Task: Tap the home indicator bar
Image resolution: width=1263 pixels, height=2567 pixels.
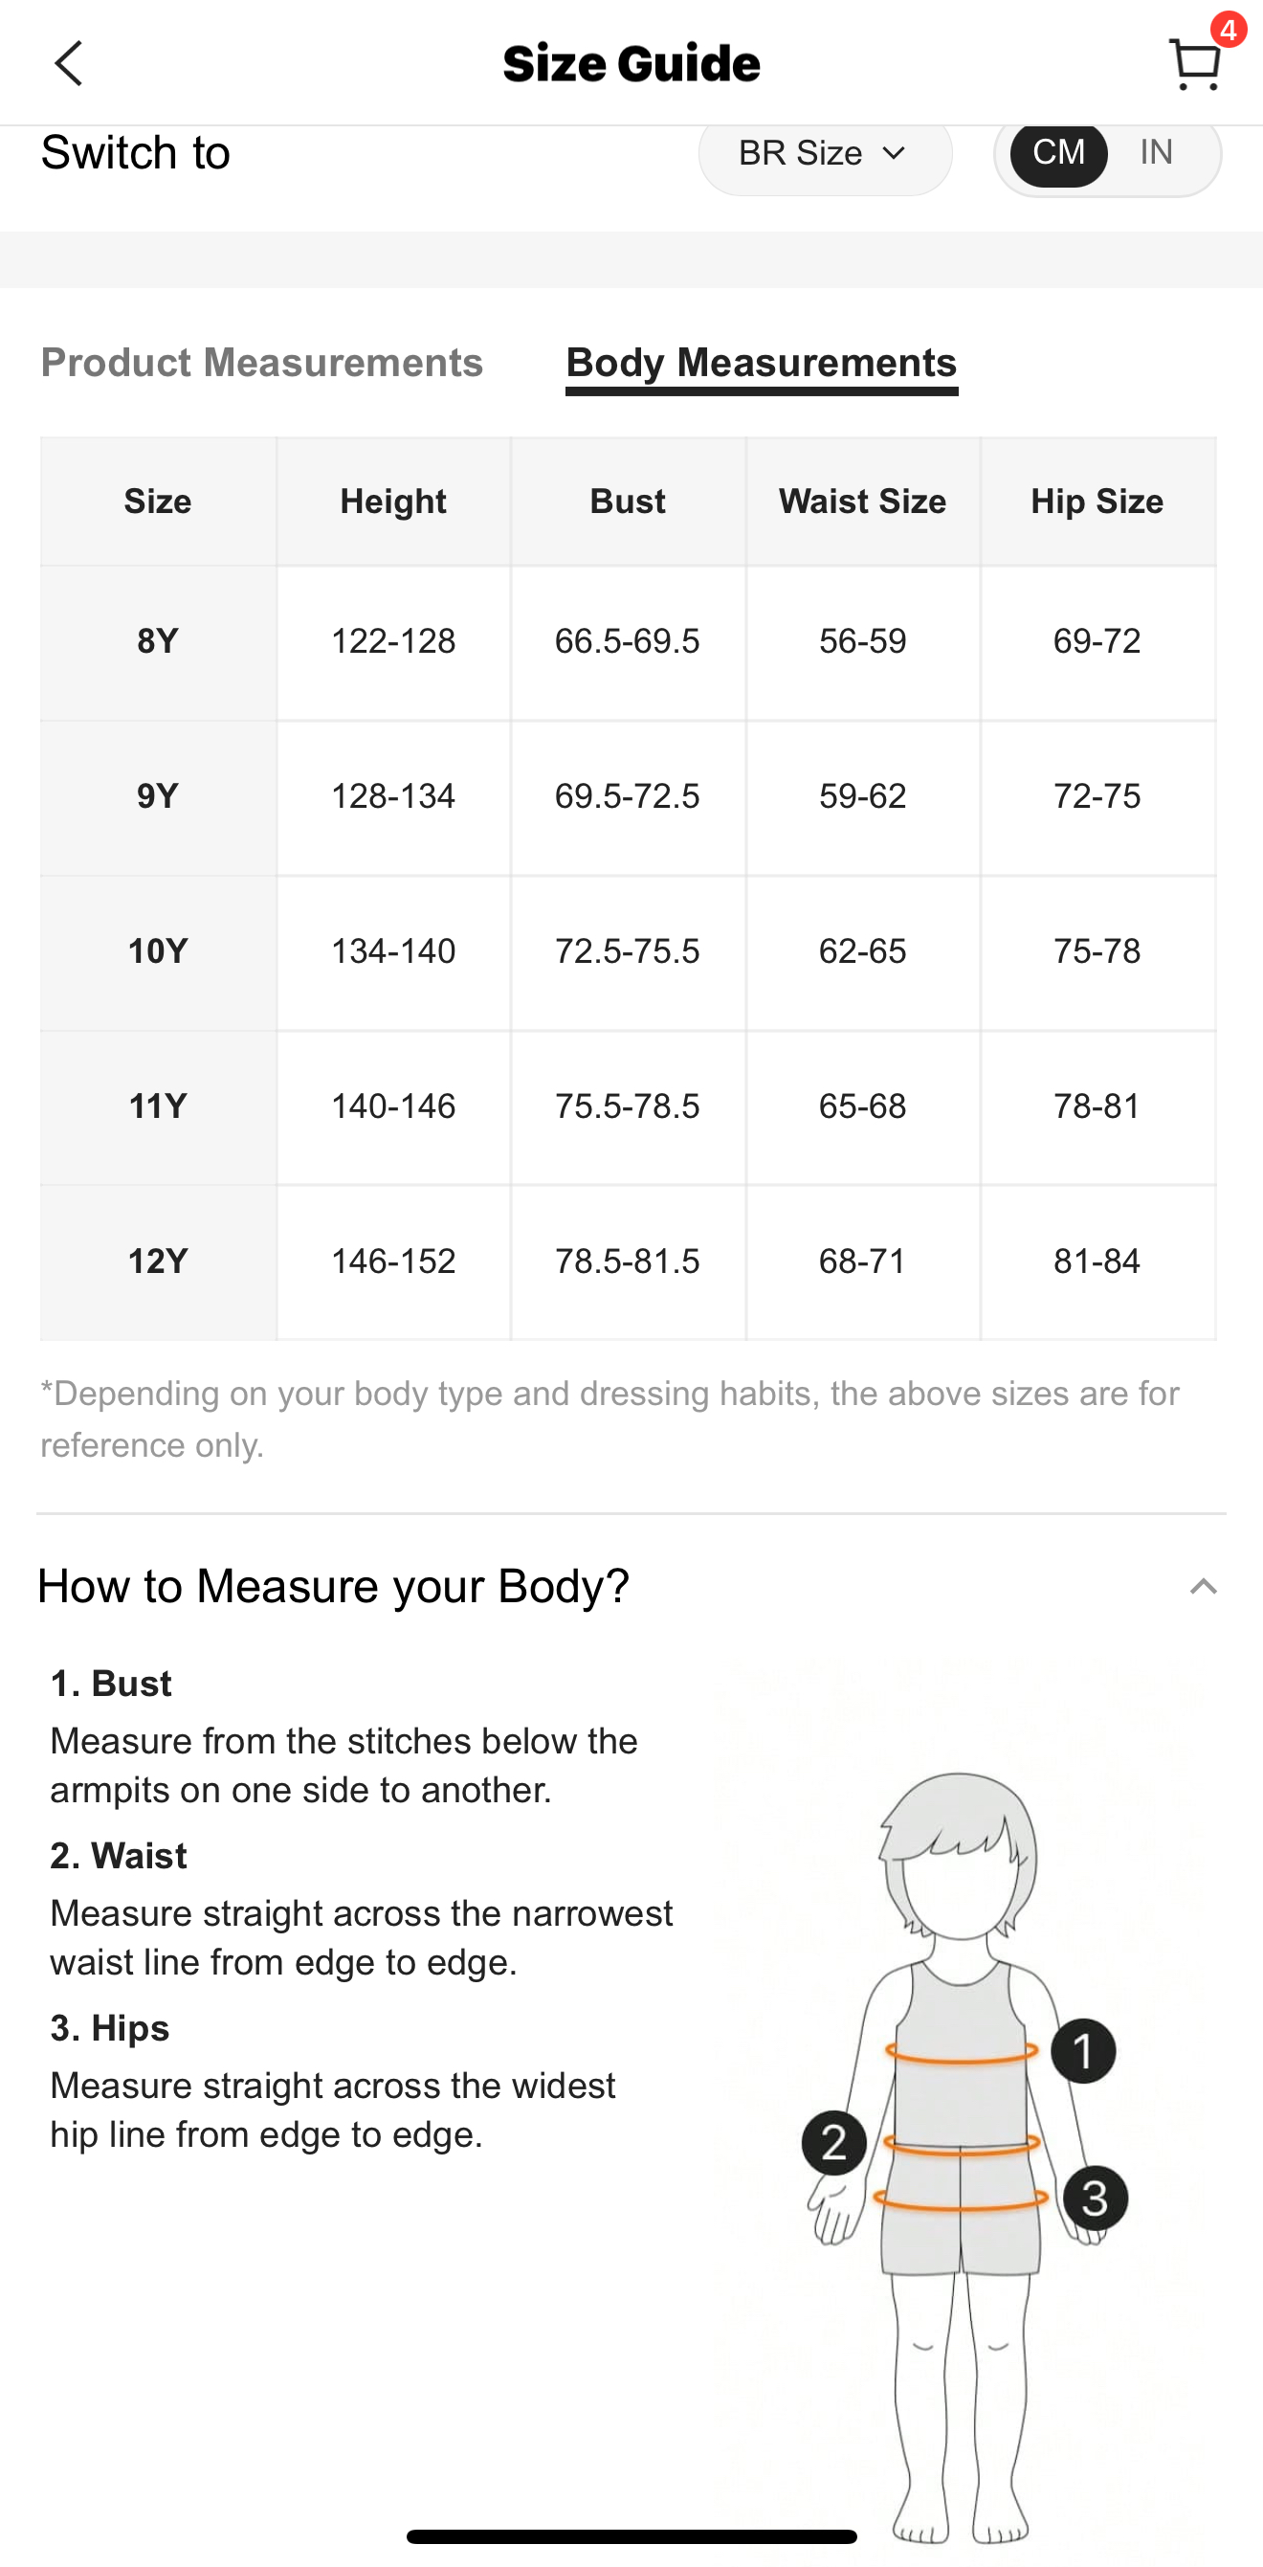Action: coord(631,2536)
